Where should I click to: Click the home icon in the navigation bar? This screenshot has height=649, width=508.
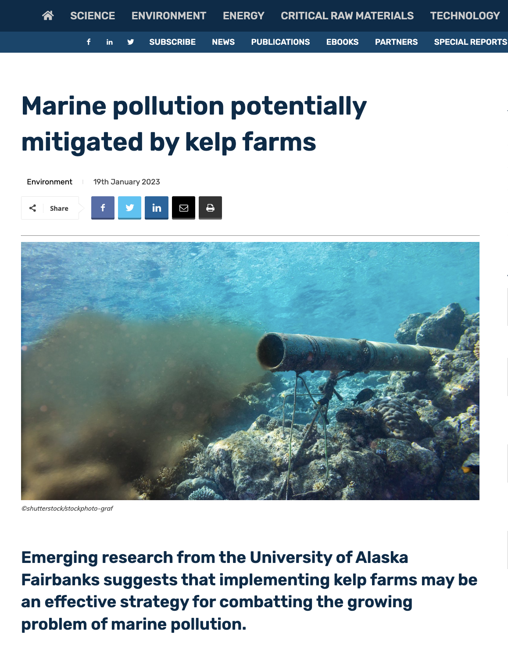tap(48, 15)
